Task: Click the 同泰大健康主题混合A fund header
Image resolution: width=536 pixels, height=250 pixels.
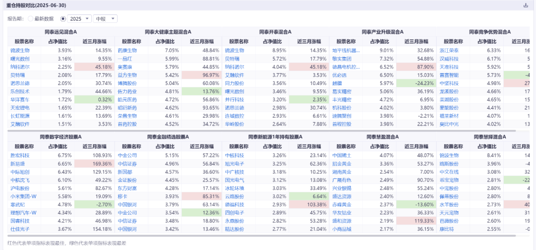Action: (168, 32)
